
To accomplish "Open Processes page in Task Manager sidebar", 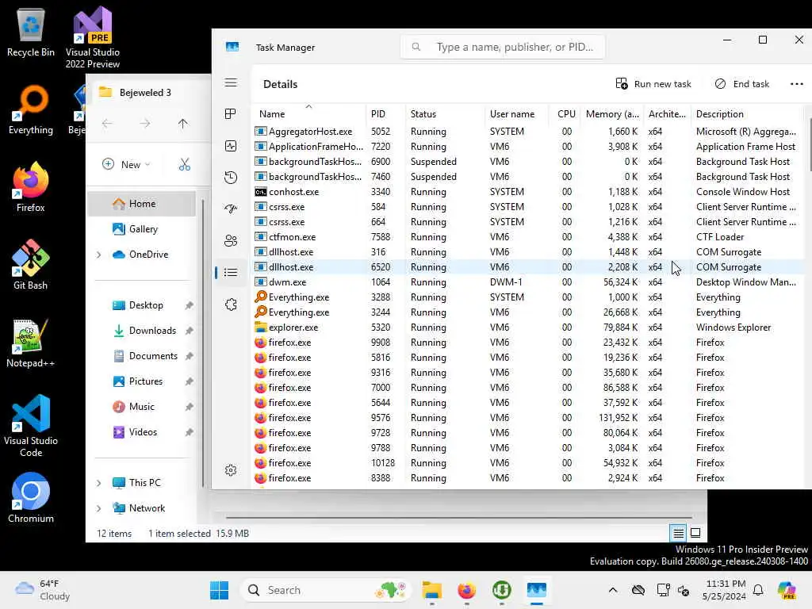I will point(231,114).
